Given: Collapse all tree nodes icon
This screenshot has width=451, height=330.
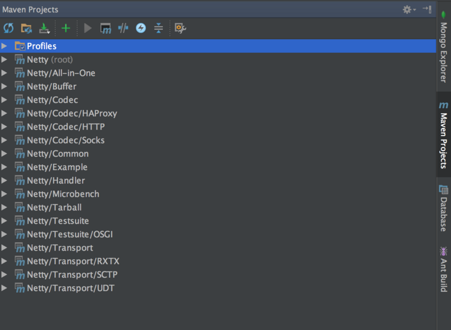Looking at the screenshot, I should (158, 28).
